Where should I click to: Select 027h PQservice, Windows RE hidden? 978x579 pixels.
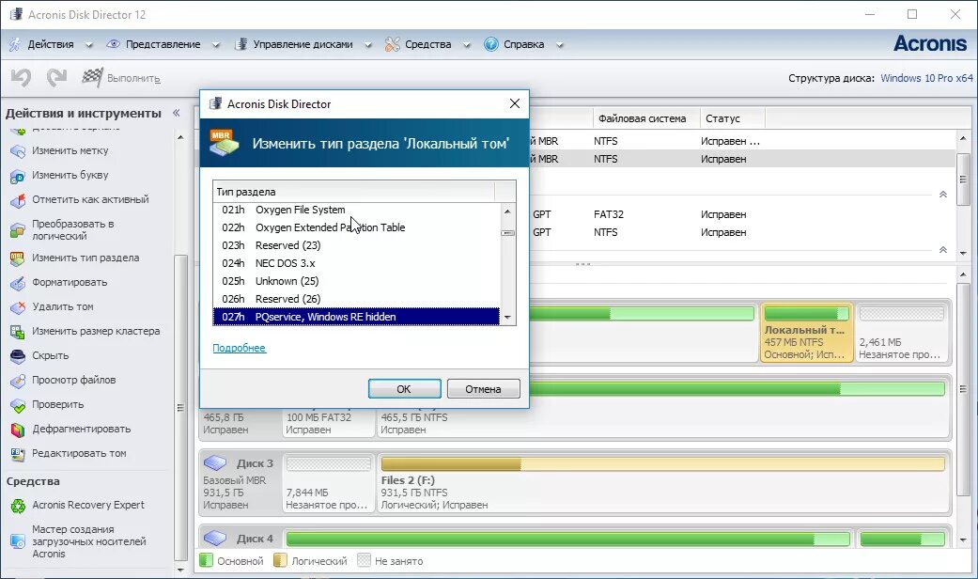coord(356,317)
